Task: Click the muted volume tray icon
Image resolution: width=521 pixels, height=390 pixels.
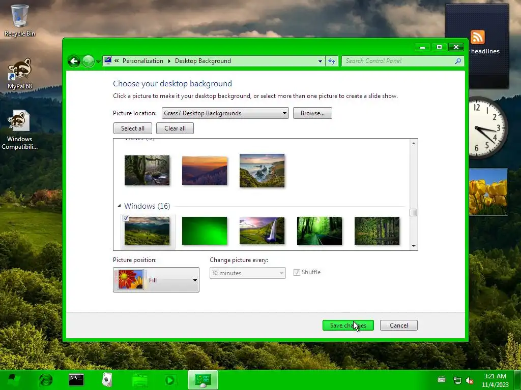Action: click(x=470, y=380)
